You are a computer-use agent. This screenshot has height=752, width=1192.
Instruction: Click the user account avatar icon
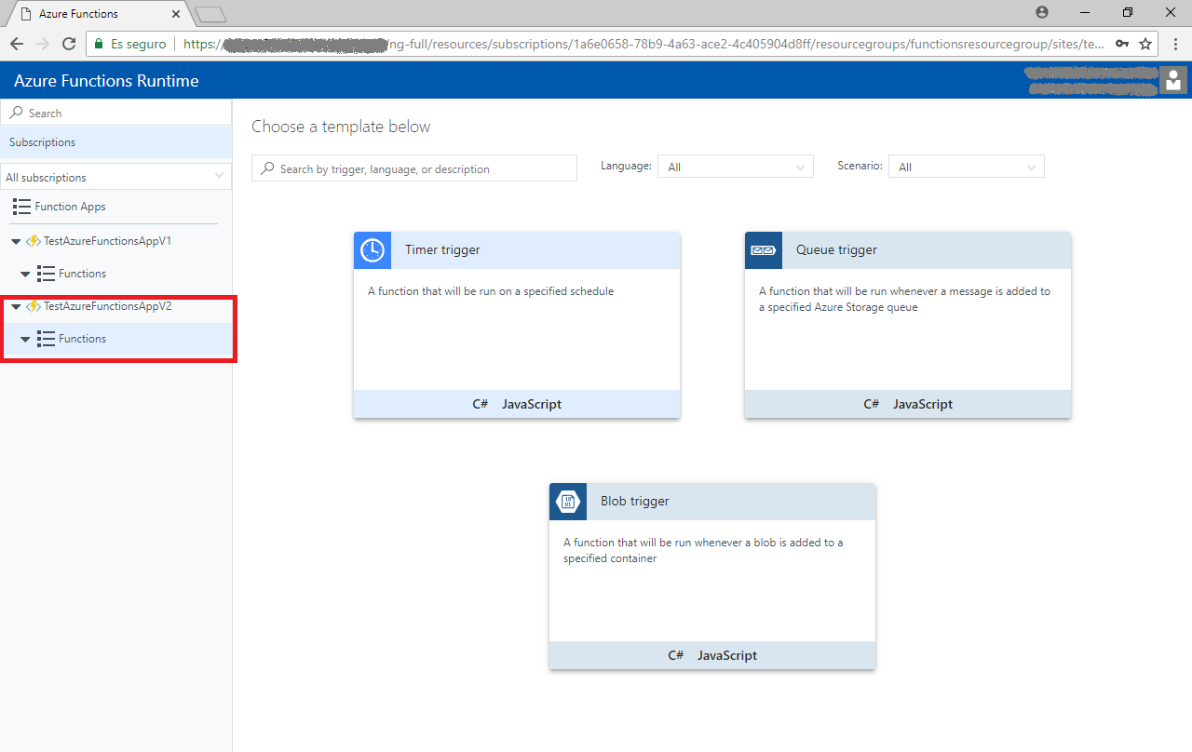[1173, 80]
